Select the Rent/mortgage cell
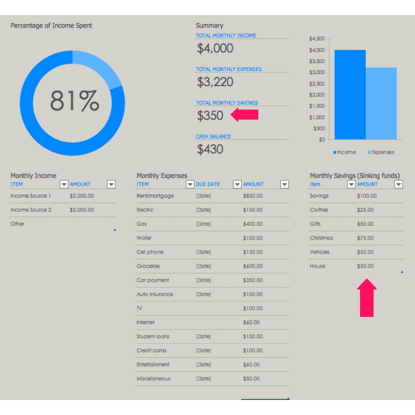The image size is (415, 415). point(155,196)
